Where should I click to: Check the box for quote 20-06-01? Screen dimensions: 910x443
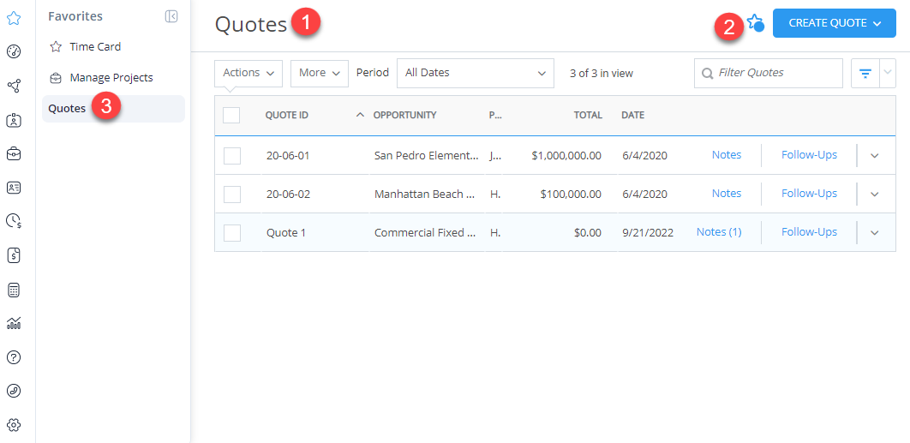(231, 156)
